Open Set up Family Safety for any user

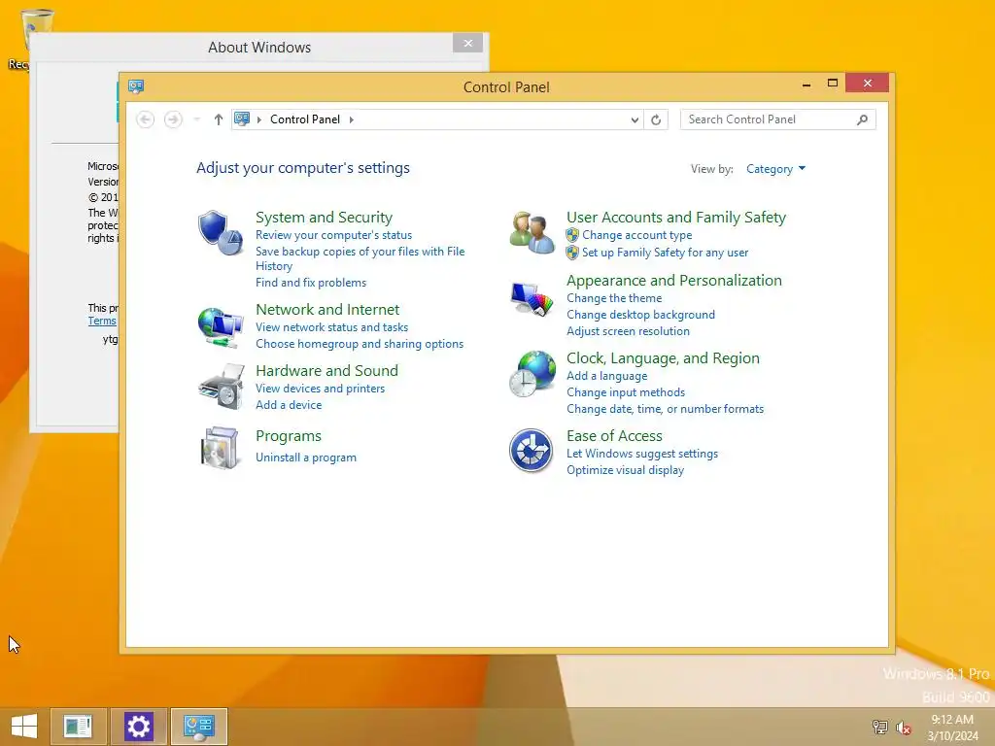(x=665, y=253)
